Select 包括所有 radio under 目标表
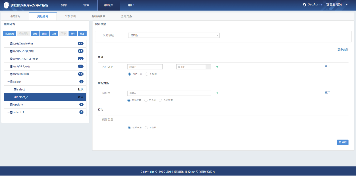The height and width of the screenshot is (176, 356). [161, 100]
